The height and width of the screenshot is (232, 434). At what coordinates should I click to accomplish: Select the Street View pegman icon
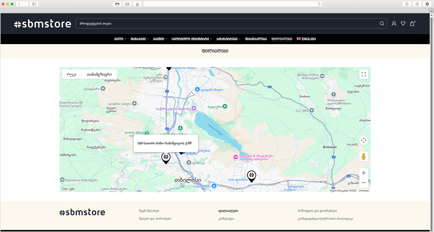pos(363,157)
